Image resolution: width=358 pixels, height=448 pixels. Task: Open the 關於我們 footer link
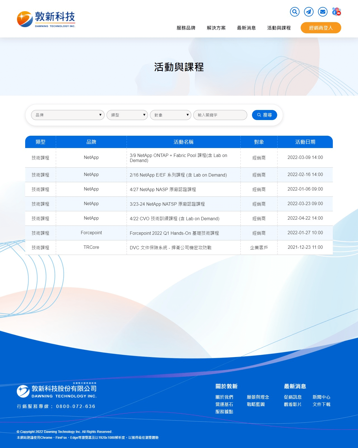224,397
